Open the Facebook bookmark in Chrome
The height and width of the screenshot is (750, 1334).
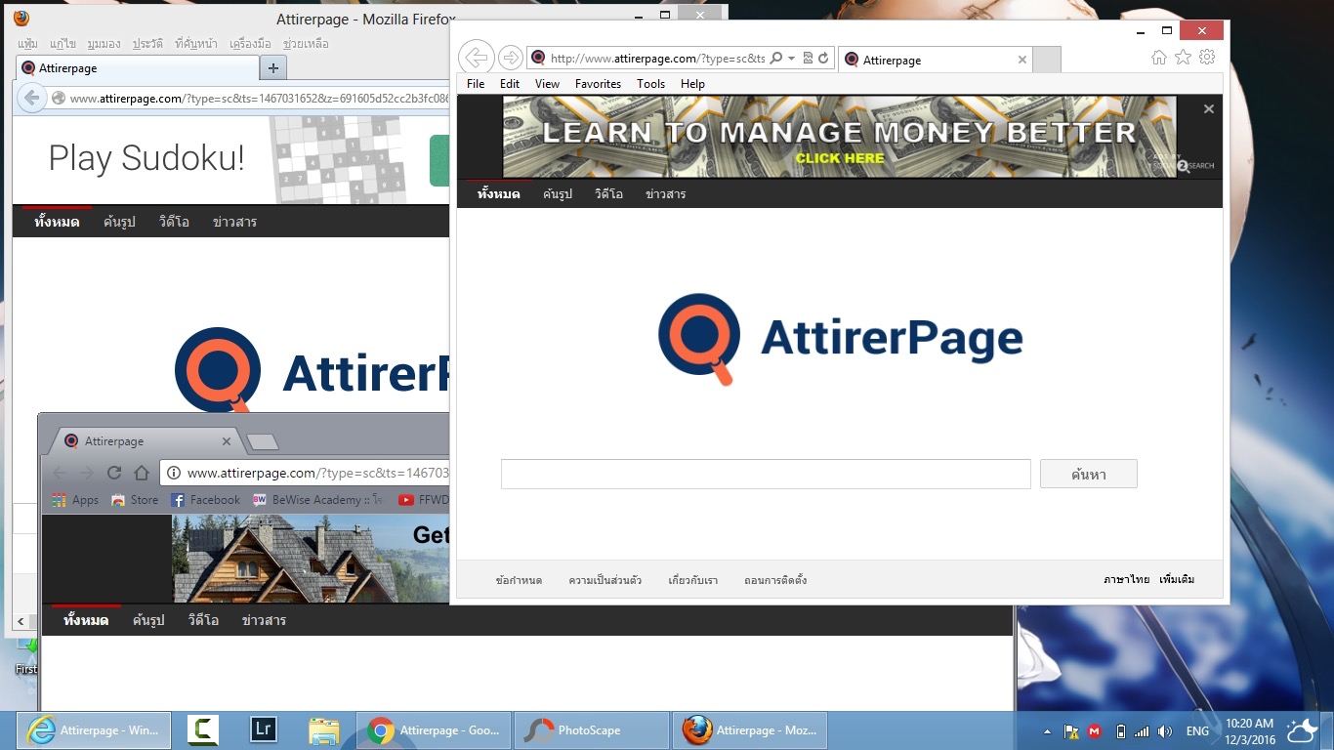point(205,500)
